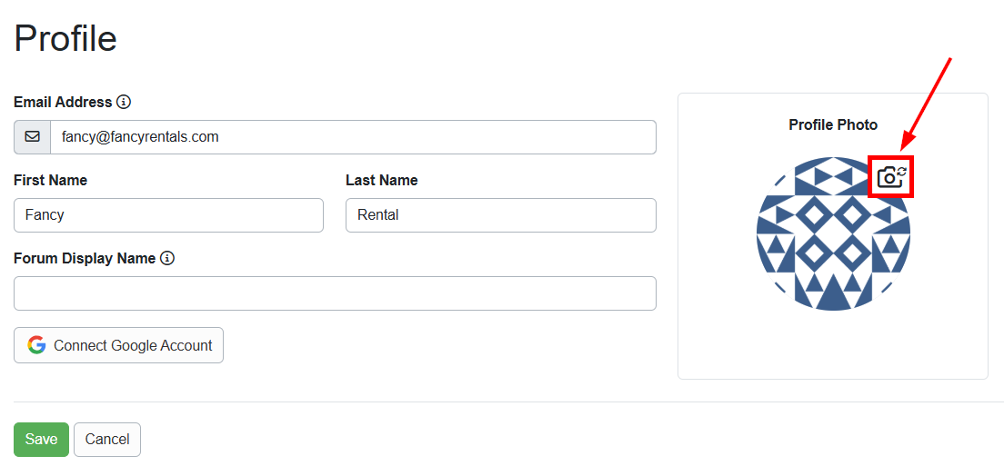Click the Email Address label
The width and height of the screenshot is (1004, 466).
63,102
